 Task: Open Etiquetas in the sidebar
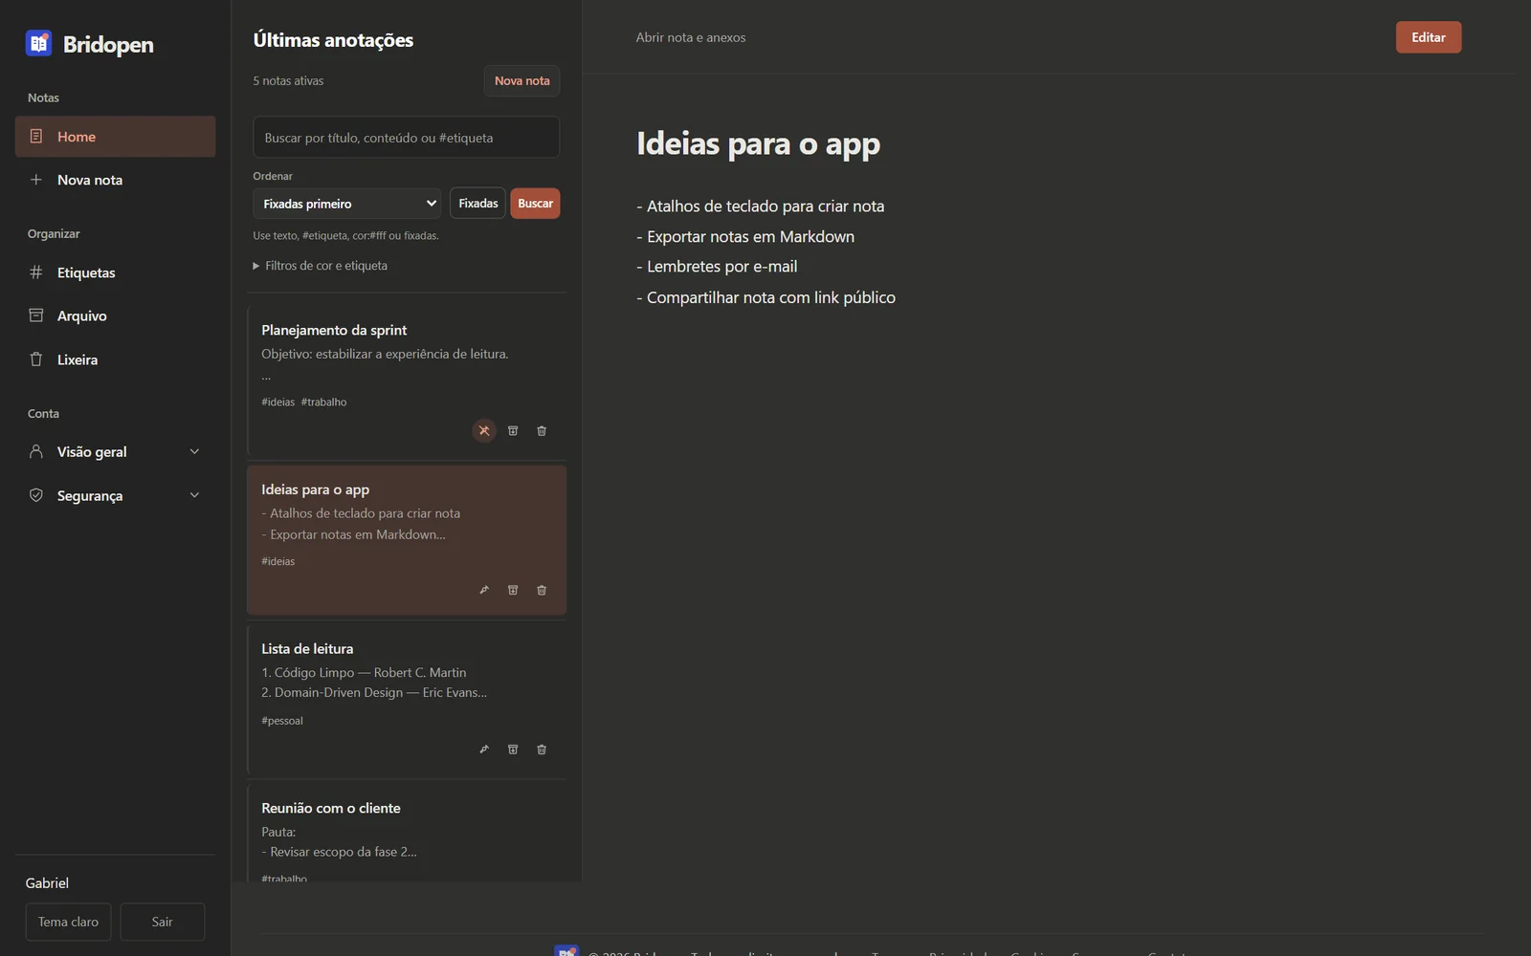pos(115,272)
